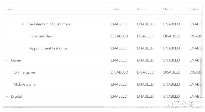Click the first Status column header
Viewport: 205px width, 112px height.
click(x=115, y=9)
